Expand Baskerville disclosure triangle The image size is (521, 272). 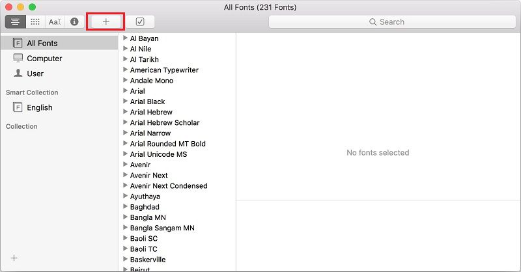pyautogui.click(x=125, y=259)
